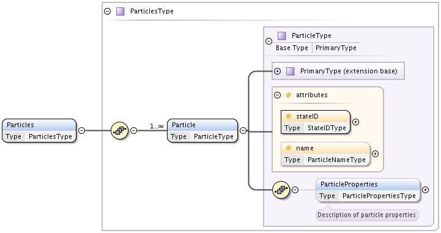Click the purple ParticleType square icon
The height and width of the screenshot is (233, 441).
(x=281, y=35)
